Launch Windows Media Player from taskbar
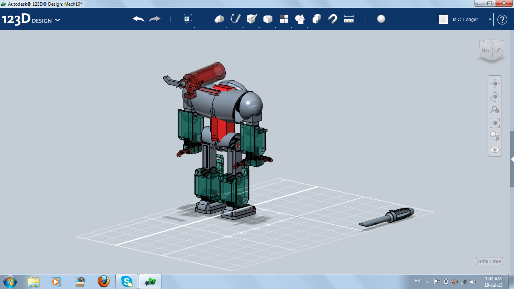 (x=56, y=281)
